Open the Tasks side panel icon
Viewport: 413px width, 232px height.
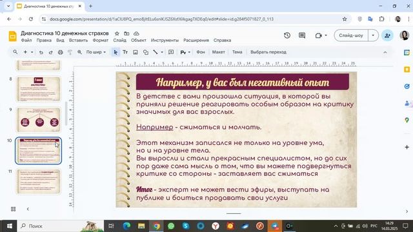407,86
